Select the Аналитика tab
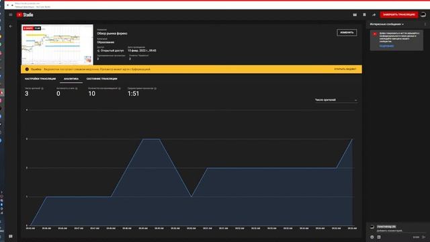This screenshot has height=242, width=430. 71,79
